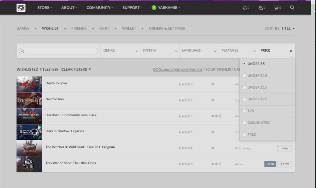Expand the System filter dropdown

point(160,51)
